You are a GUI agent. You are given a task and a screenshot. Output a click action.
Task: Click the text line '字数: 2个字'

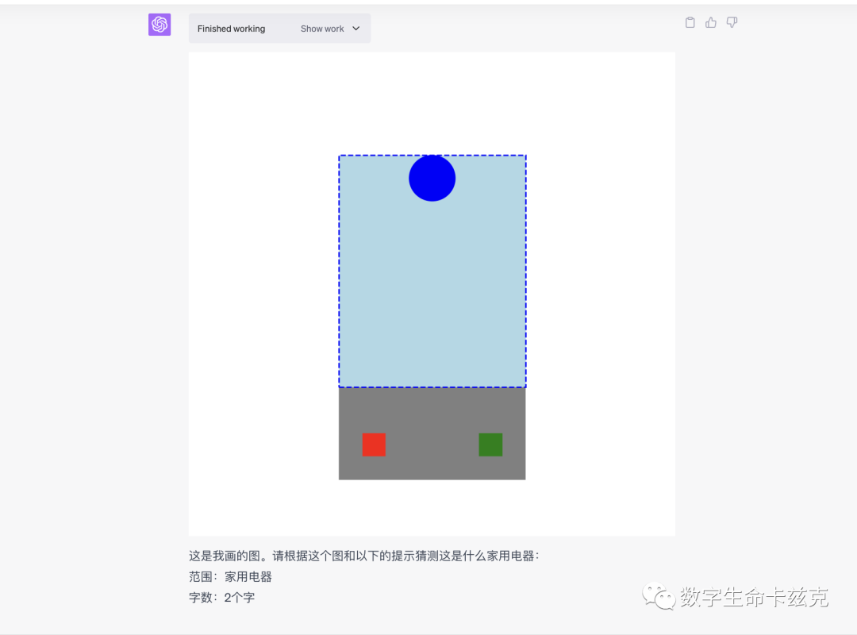[x=222, y=597]
